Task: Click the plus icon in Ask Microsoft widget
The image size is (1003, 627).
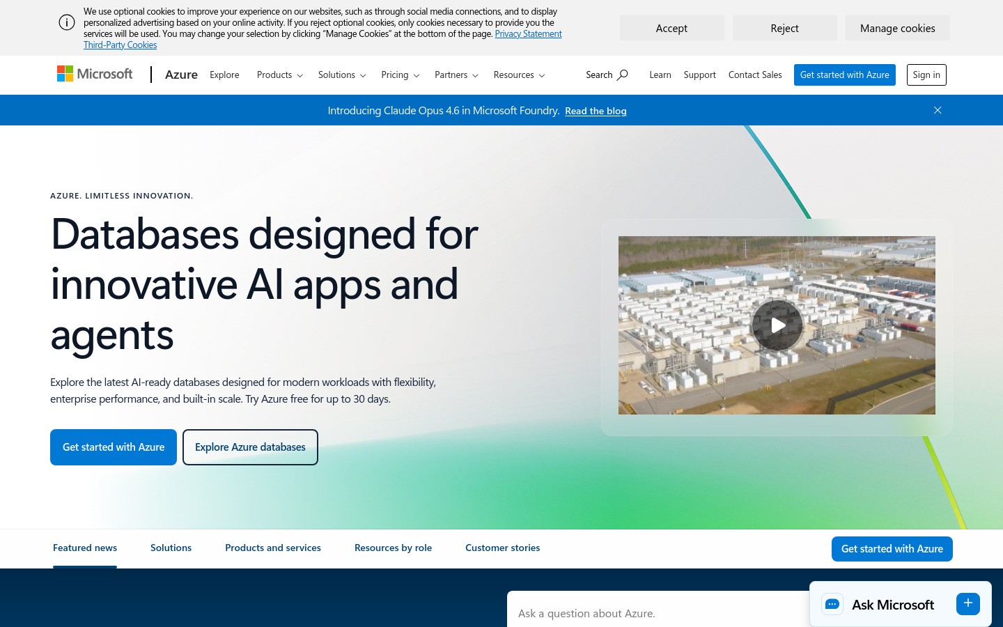Action: pyautogui.click(x=967, y=603)
